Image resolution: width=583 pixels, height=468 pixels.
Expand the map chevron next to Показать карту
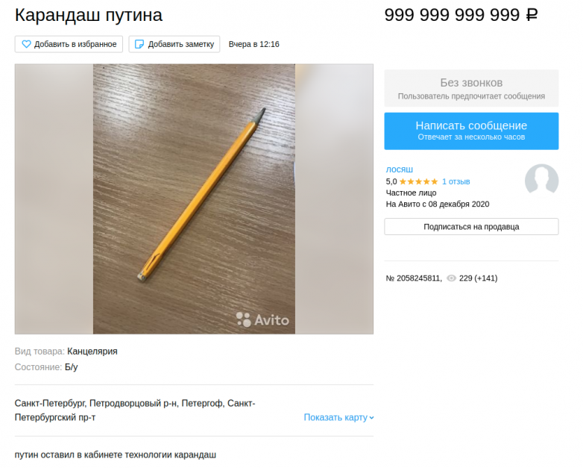point(371,418)
